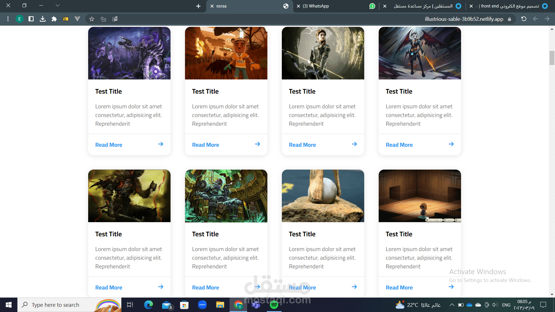The height and width of the screenshot is (312, 555).
Task: Launch Microsoft Edge from taskbar
Action: 149,305
